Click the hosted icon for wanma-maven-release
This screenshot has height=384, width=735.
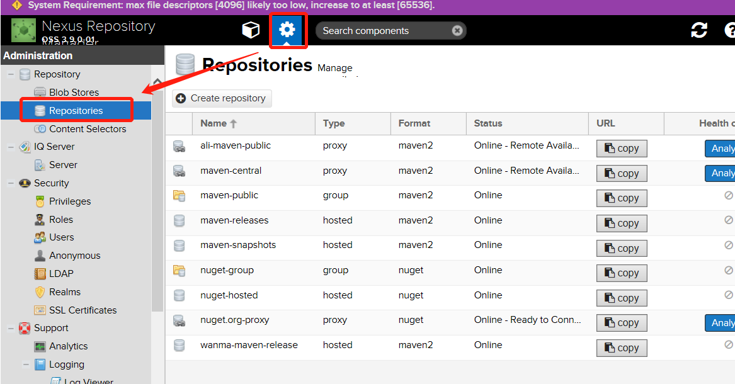click(x=179, y=346)
